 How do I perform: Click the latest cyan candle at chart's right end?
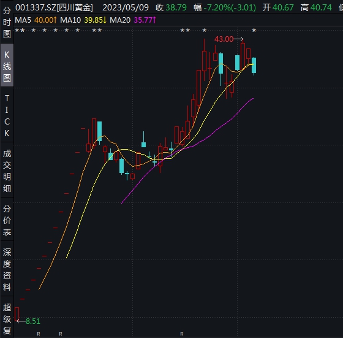coord(254,65)
